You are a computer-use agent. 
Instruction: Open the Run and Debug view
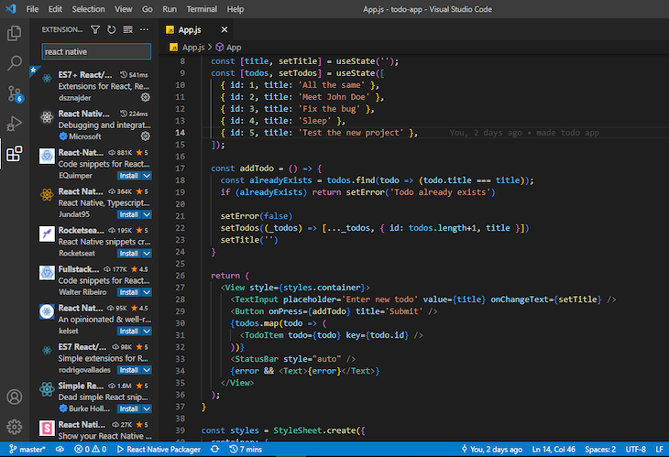[x=15, y=124]
